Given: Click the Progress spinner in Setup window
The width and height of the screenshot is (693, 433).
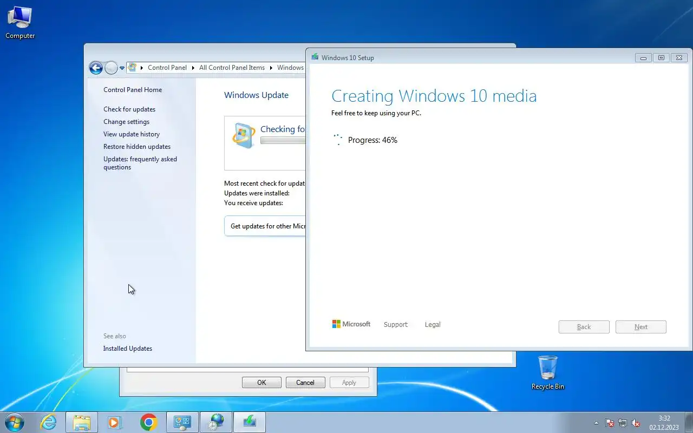Looking at the screenshot, I should [338, 140].
